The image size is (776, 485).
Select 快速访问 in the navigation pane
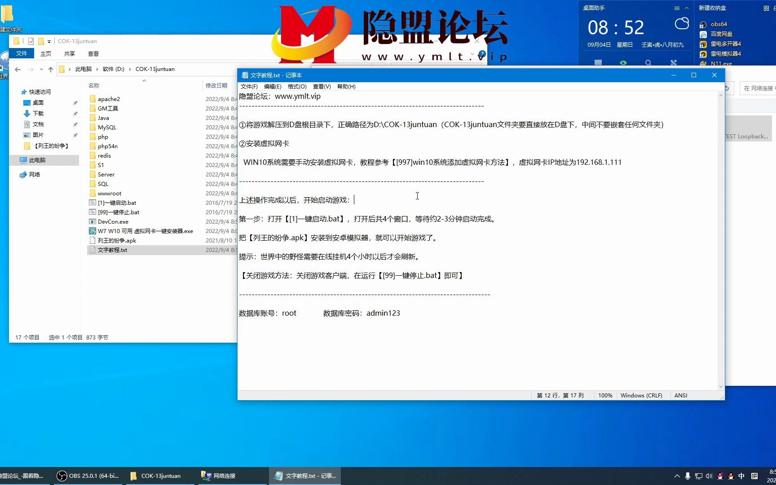coord(40,92)
